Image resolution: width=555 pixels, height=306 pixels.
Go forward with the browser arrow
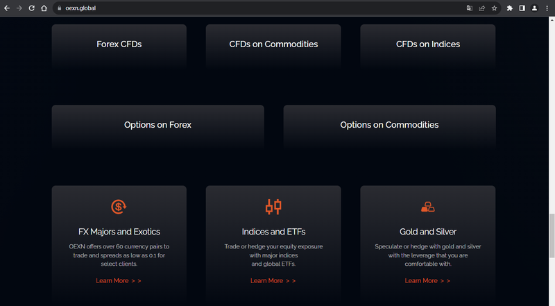pyautogui.click(x=19, y=8)
